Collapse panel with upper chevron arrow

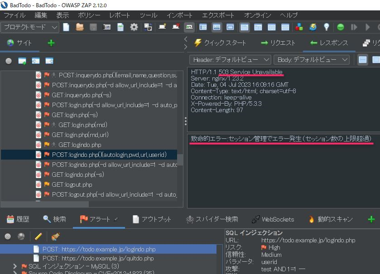pyautogui.click(x=186, y=39)
